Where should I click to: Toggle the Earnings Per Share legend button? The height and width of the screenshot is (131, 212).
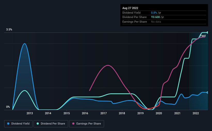pos(87,124)
